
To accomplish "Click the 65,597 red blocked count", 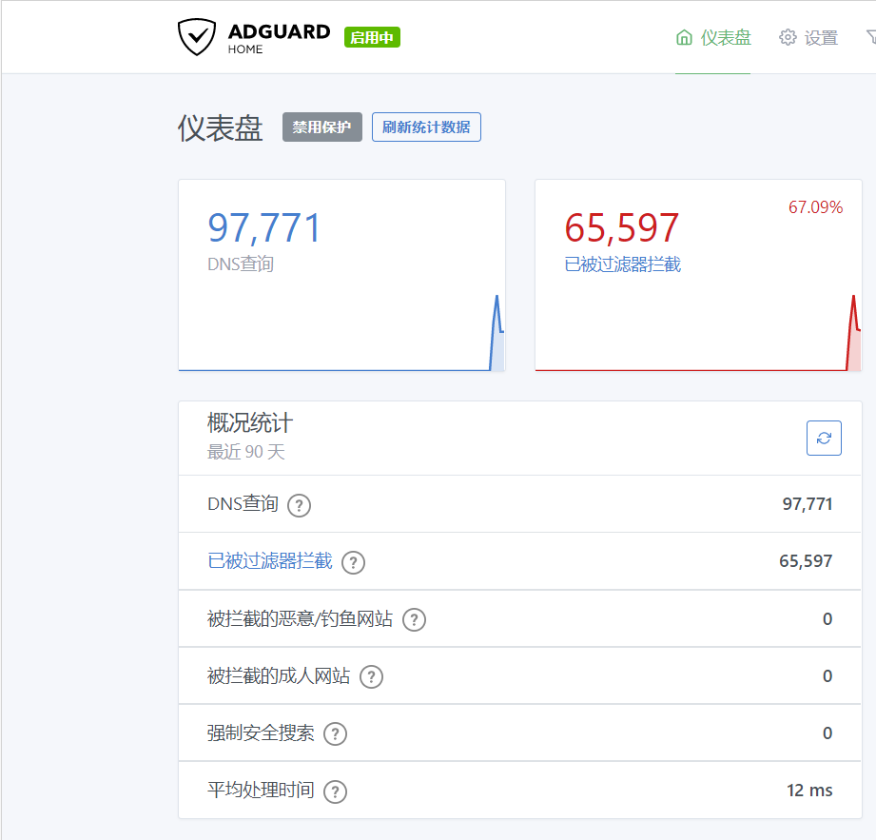I will 621,228.
